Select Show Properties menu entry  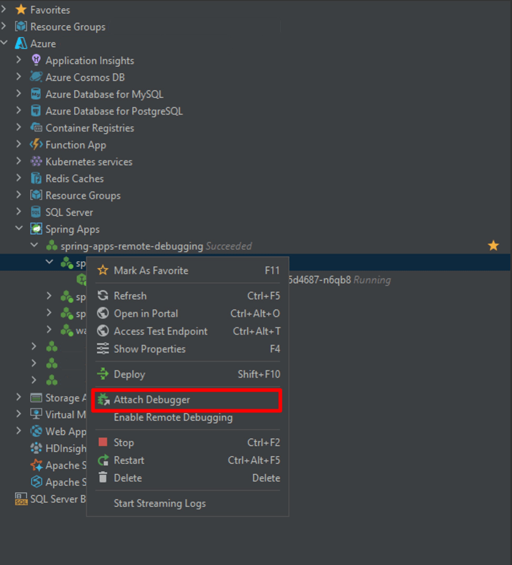pyautogui.click(x=150, y=348)
